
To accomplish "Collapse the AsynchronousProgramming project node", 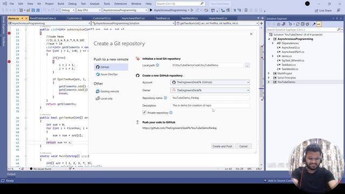I will tap(269, 39).
